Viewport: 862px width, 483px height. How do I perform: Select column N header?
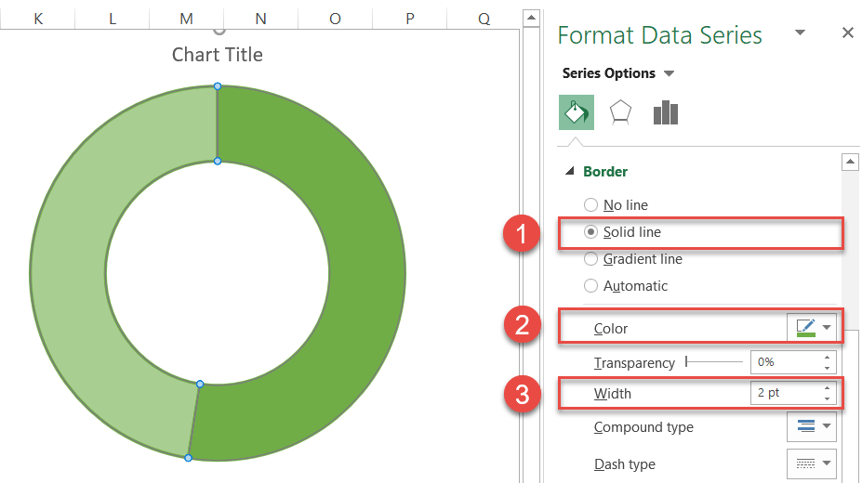(x=260, y=19)
